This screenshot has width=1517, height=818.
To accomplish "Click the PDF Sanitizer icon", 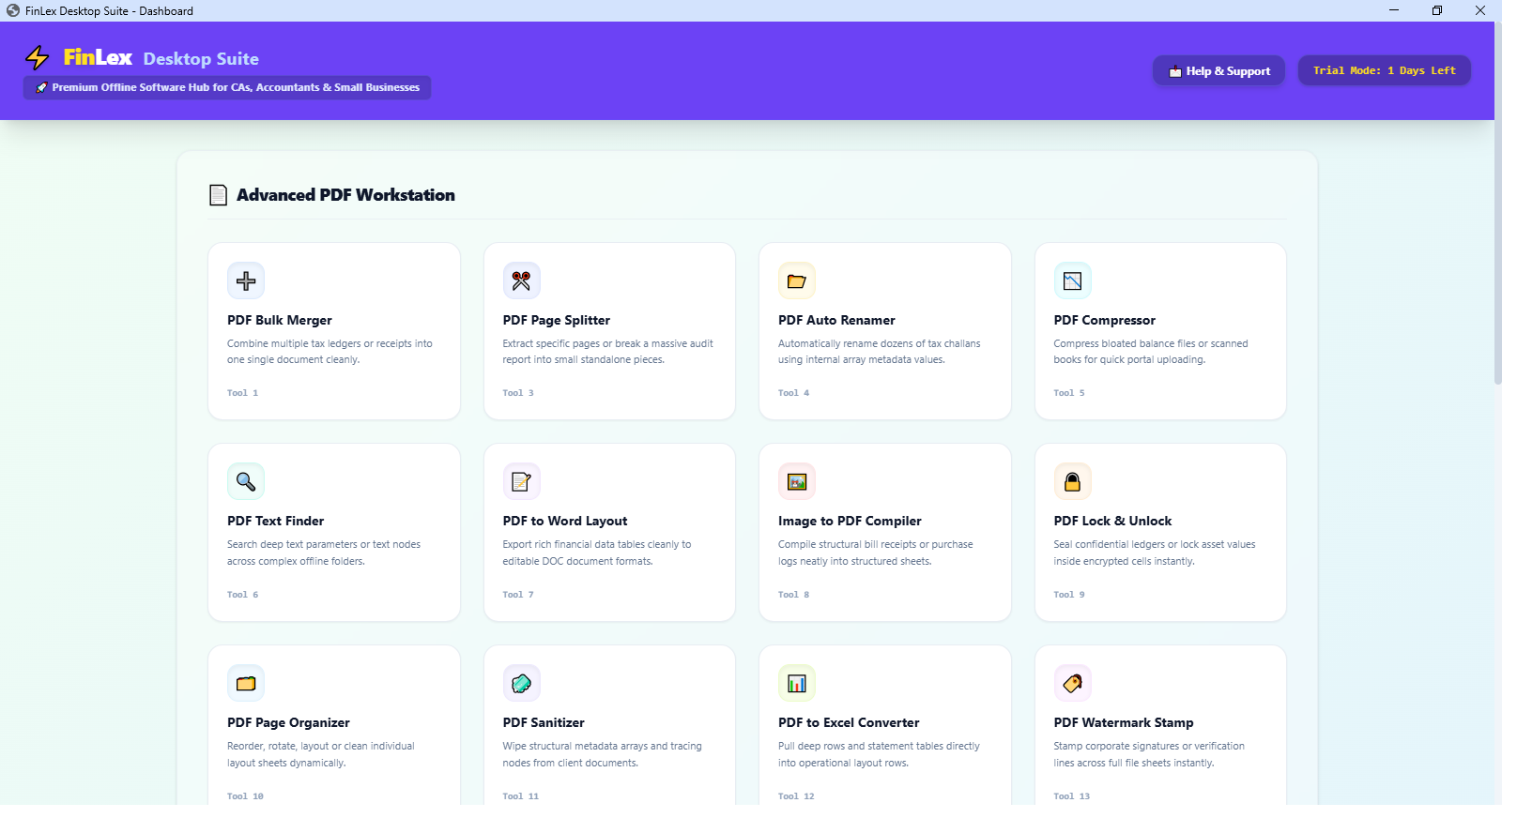I will tap(521, 683).
